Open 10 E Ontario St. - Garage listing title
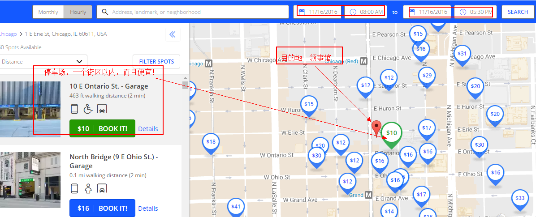 (x=109, y=86)
